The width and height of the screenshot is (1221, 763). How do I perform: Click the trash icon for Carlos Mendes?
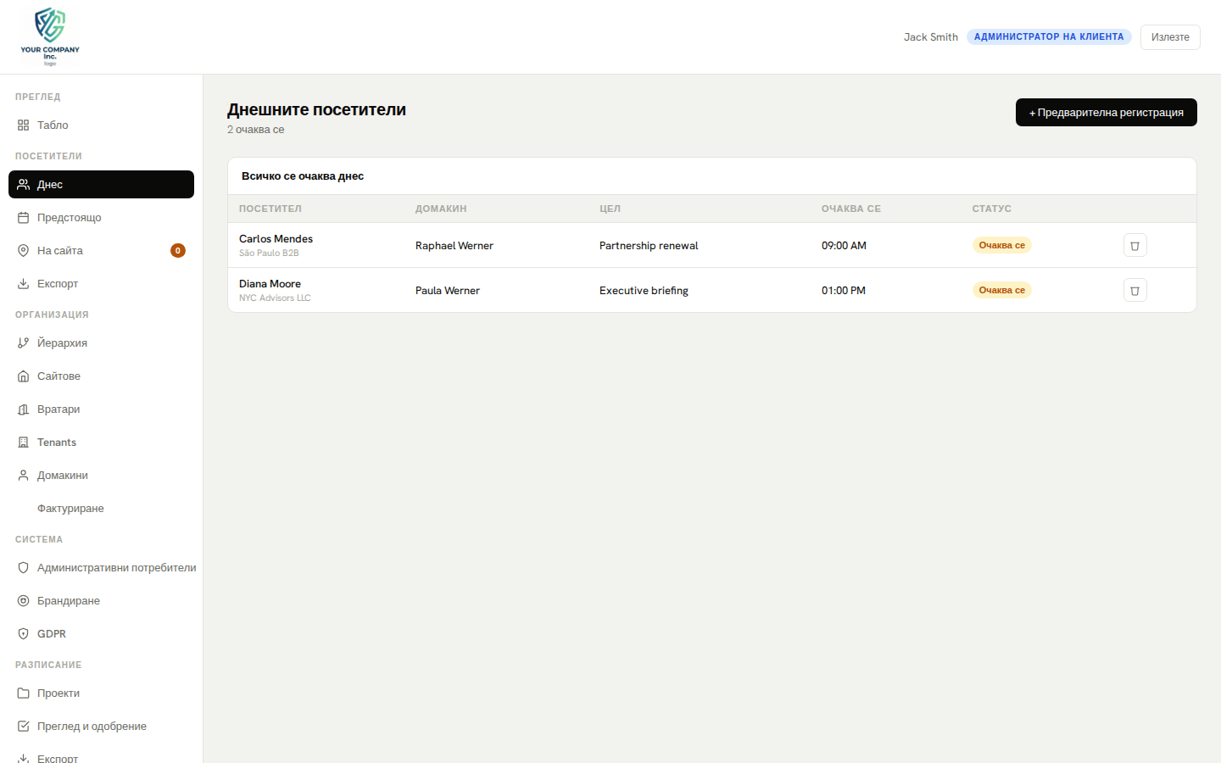(1135, 245)
